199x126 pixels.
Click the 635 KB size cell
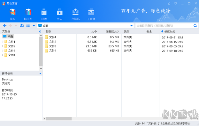coord(92,51)
